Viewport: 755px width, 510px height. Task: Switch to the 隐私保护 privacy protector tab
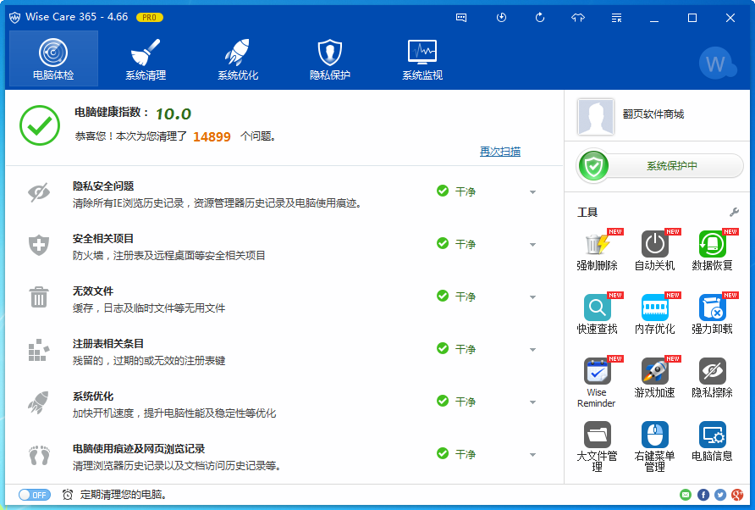[x=330, y=58]
